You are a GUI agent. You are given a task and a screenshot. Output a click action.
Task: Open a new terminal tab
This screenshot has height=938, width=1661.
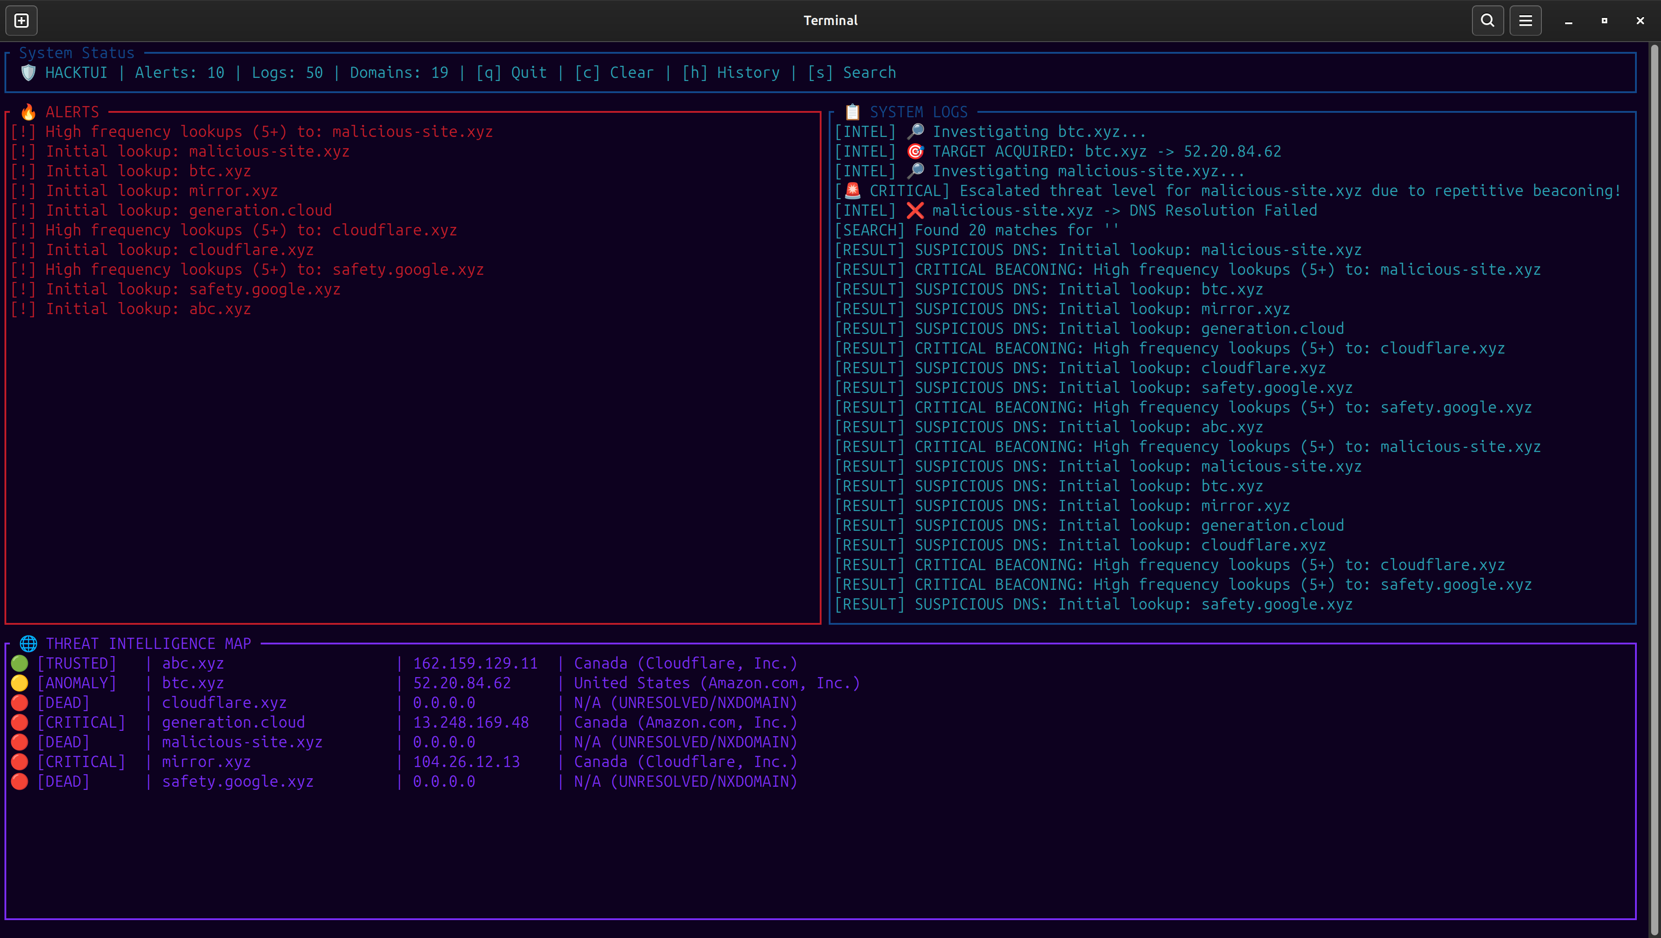click(22, 21)
